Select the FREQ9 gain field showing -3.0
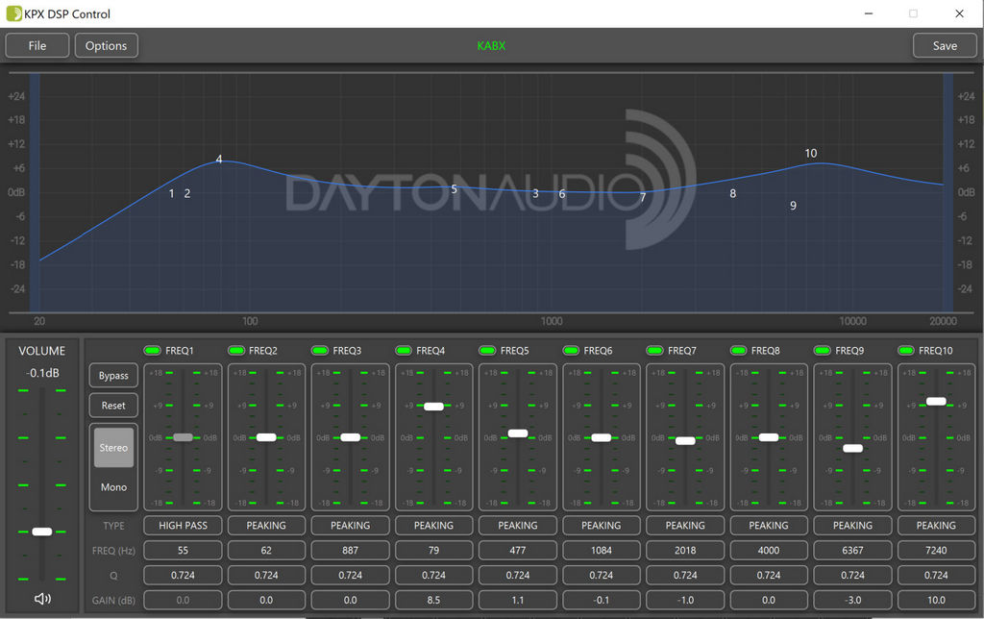The height and width of the screenshot is (619, 984). pos(853,600)
